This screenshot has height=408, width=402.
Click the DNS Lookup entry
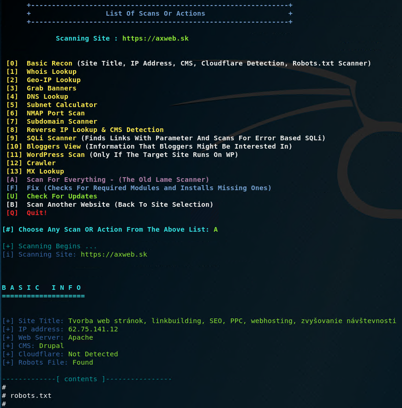(x=47, y=96)
